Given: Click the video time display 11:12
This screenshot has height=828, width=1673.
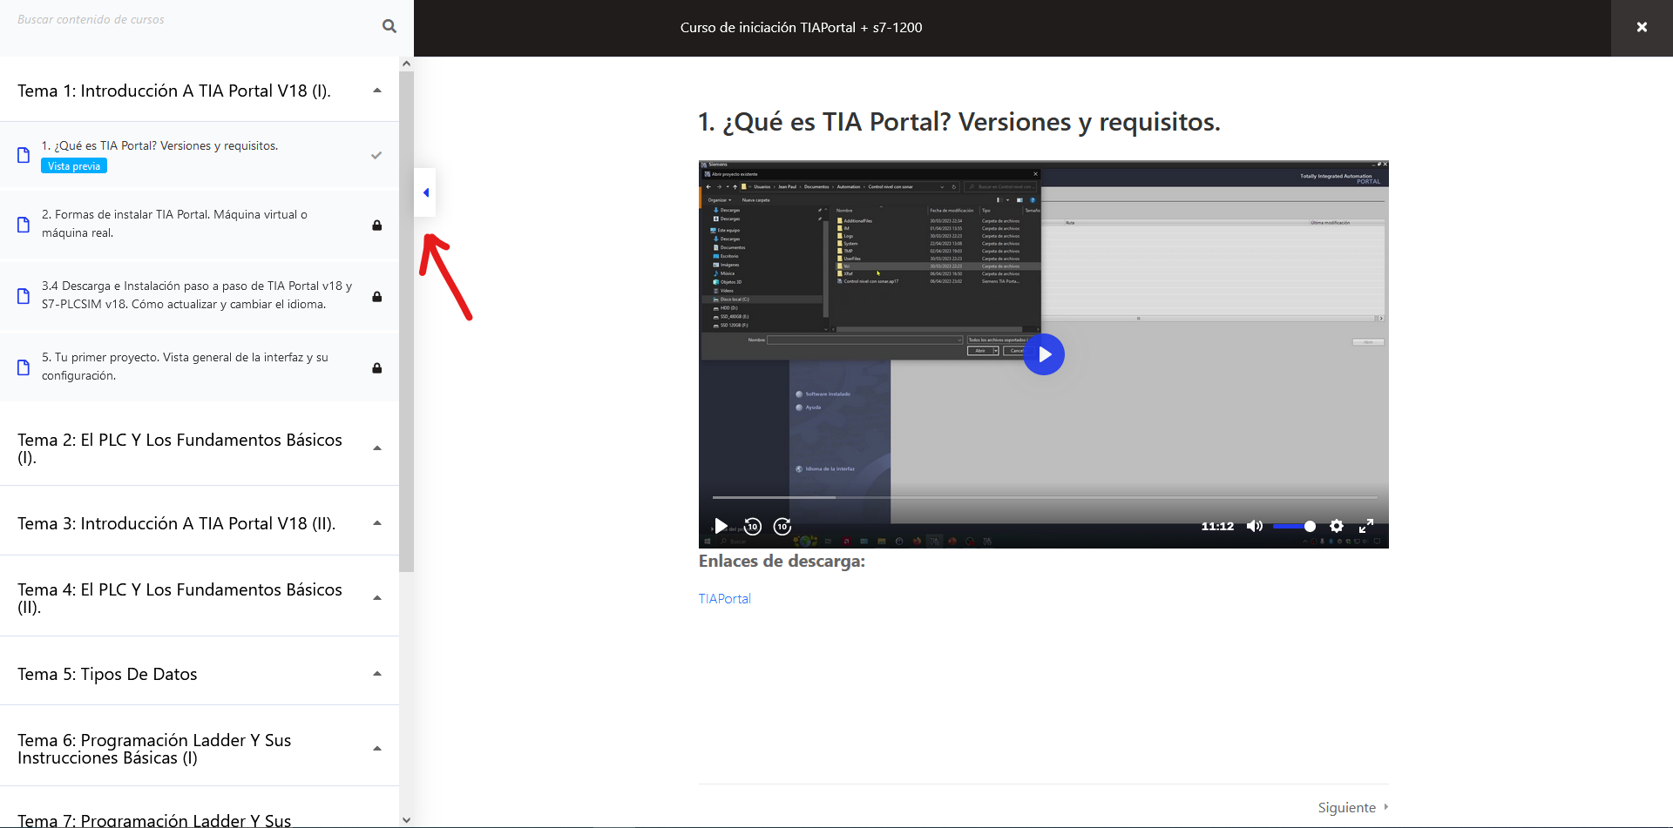Looking at the screenshot, I should tap(1217, 526).
